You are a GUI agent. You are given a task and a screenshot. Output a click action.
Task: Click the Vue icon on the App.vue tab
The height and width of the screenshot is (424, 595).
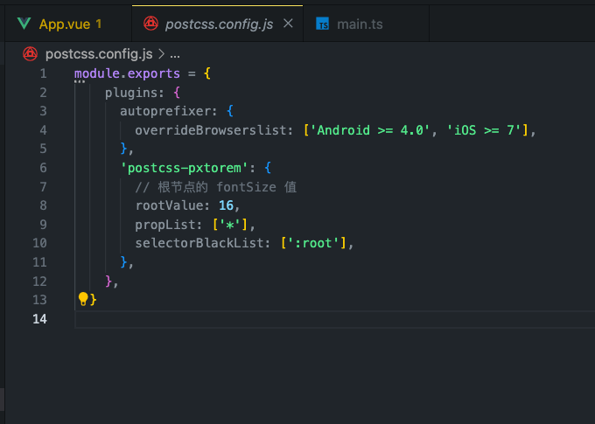(24, 24)
